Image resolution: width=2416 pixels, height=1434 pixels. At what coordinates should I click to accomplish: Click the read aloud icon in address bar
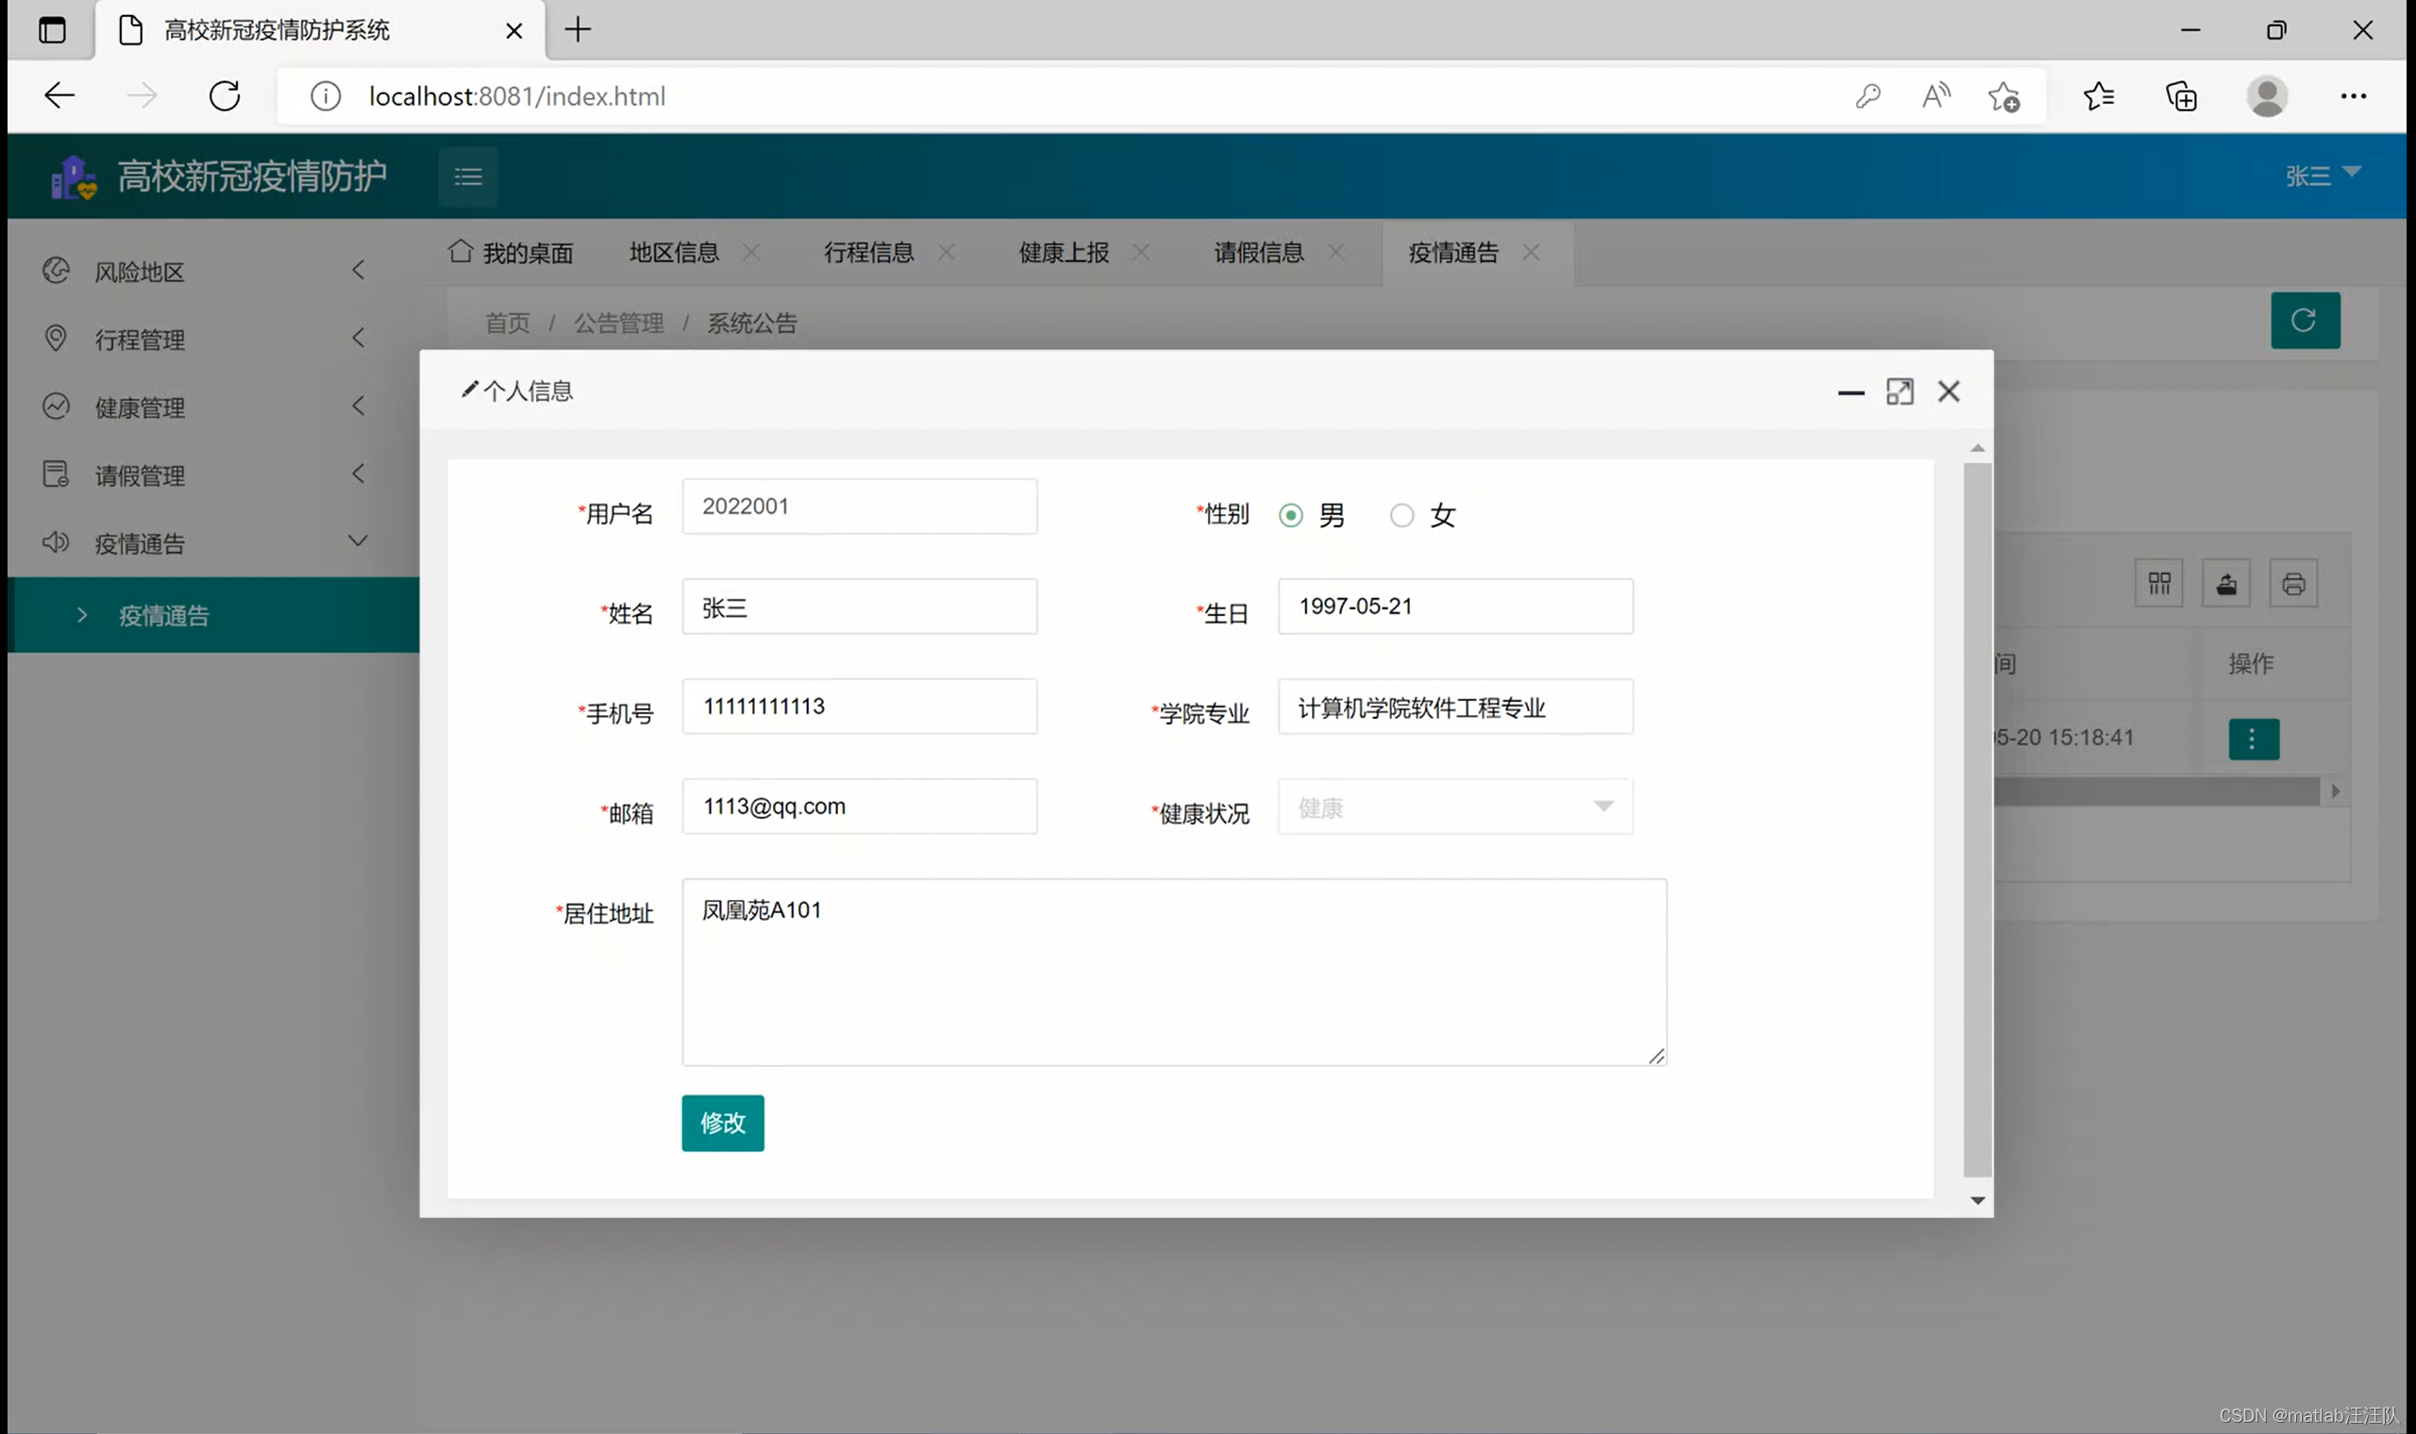click(1936, 95)
